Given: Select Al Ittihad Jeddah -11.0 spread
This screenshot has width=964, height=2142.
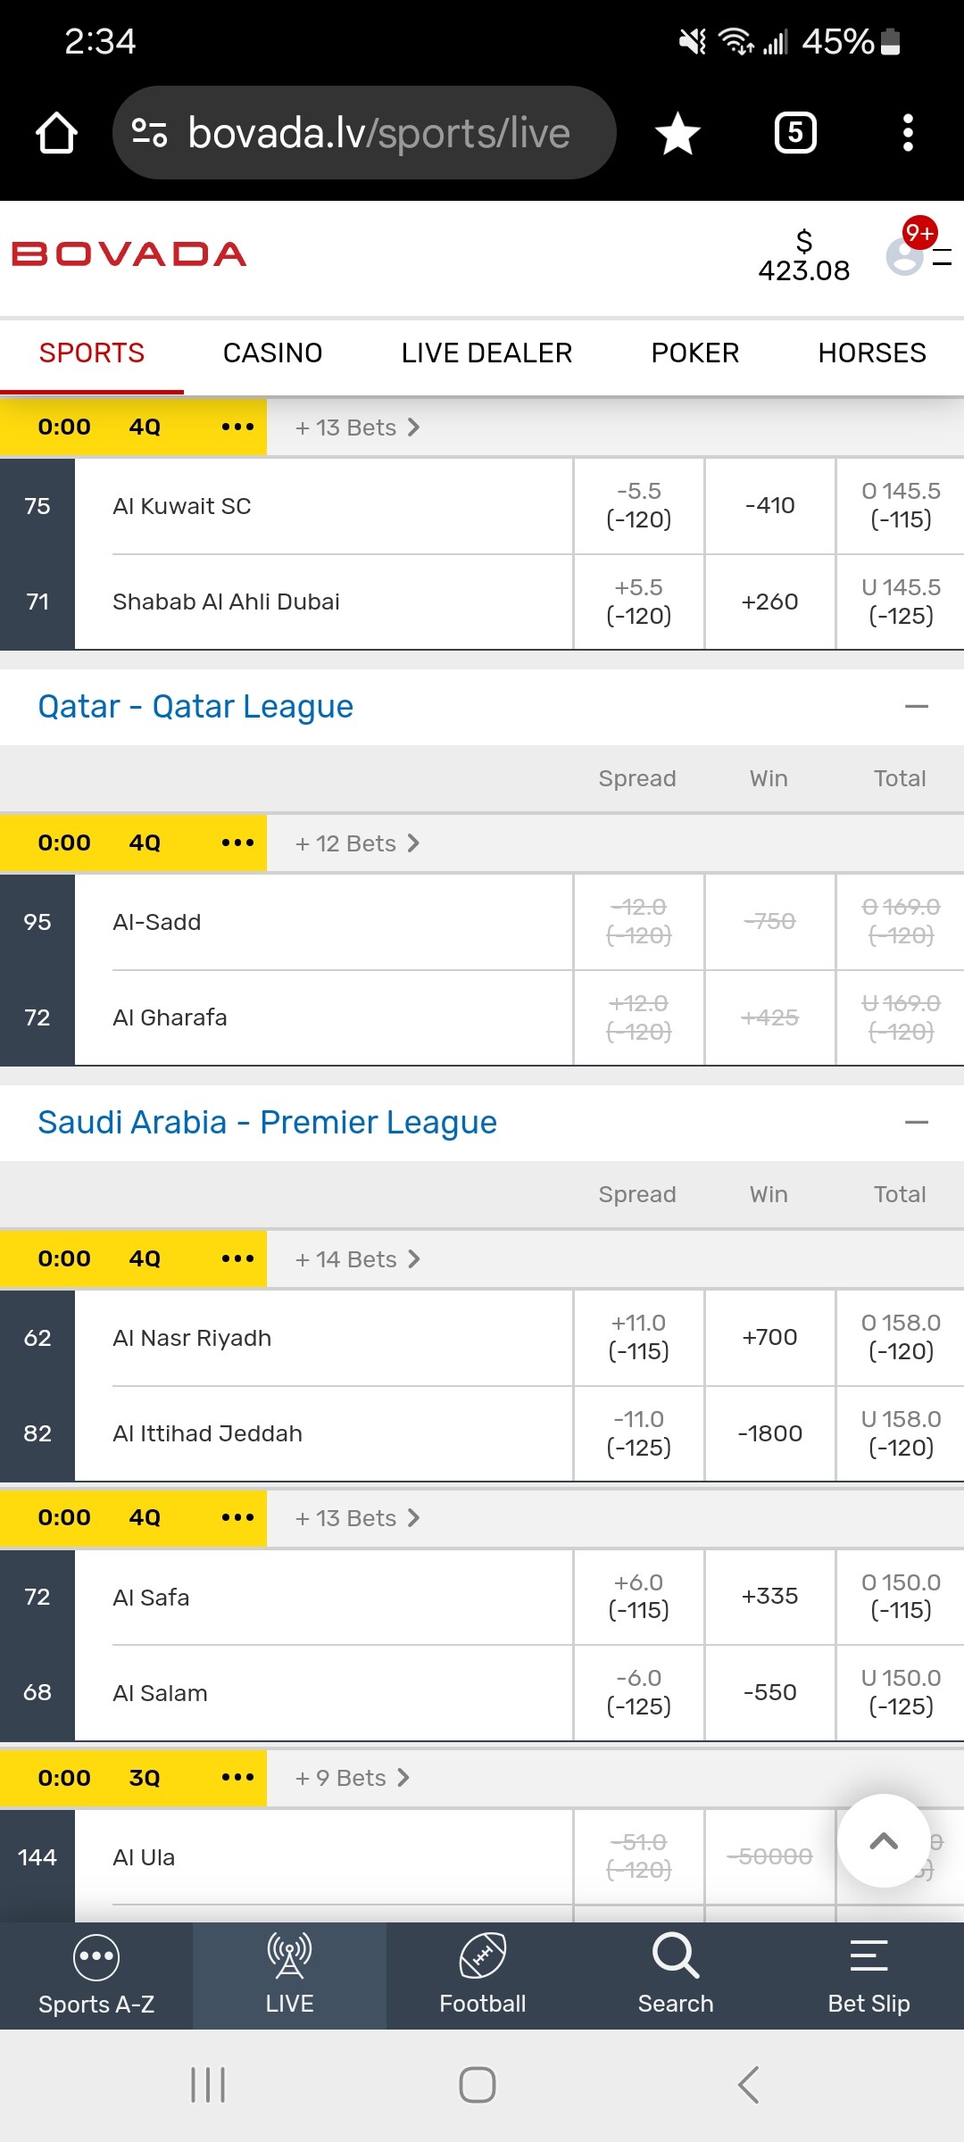Looking at the screenshot, I should (638, 1433).
